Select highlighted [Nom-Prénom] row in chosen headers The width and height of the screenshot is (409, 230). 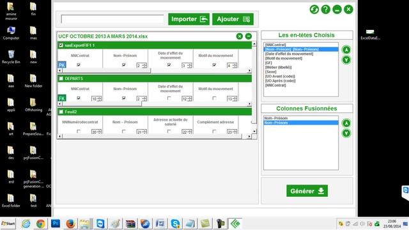click(x=301, y=49)
